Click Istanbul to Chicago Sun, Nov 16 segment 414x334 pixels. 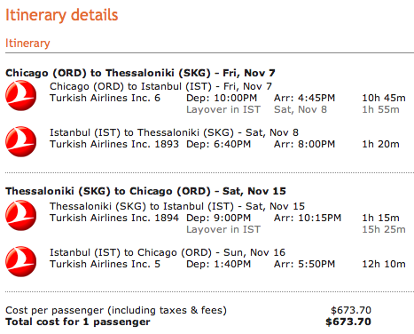tap(168, 252)
